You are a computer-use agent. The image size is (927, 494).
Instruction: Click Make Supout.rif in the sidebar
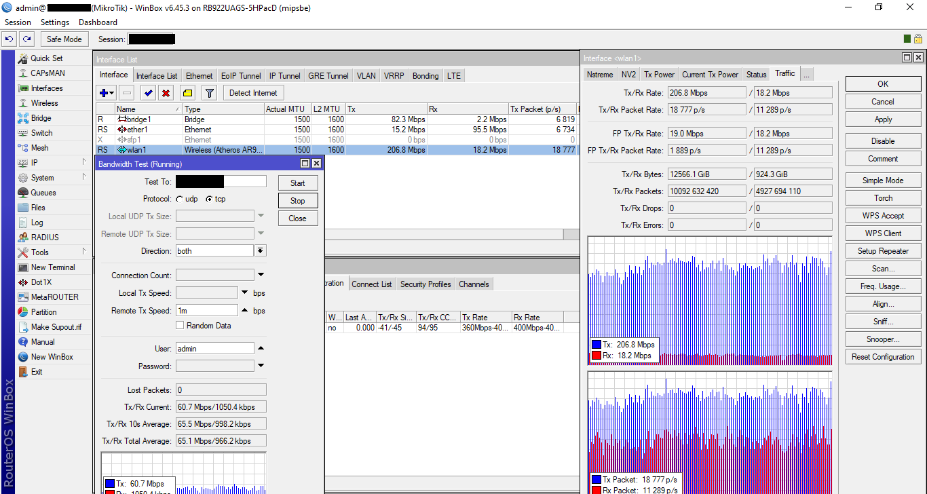click(x=56, y=327)
